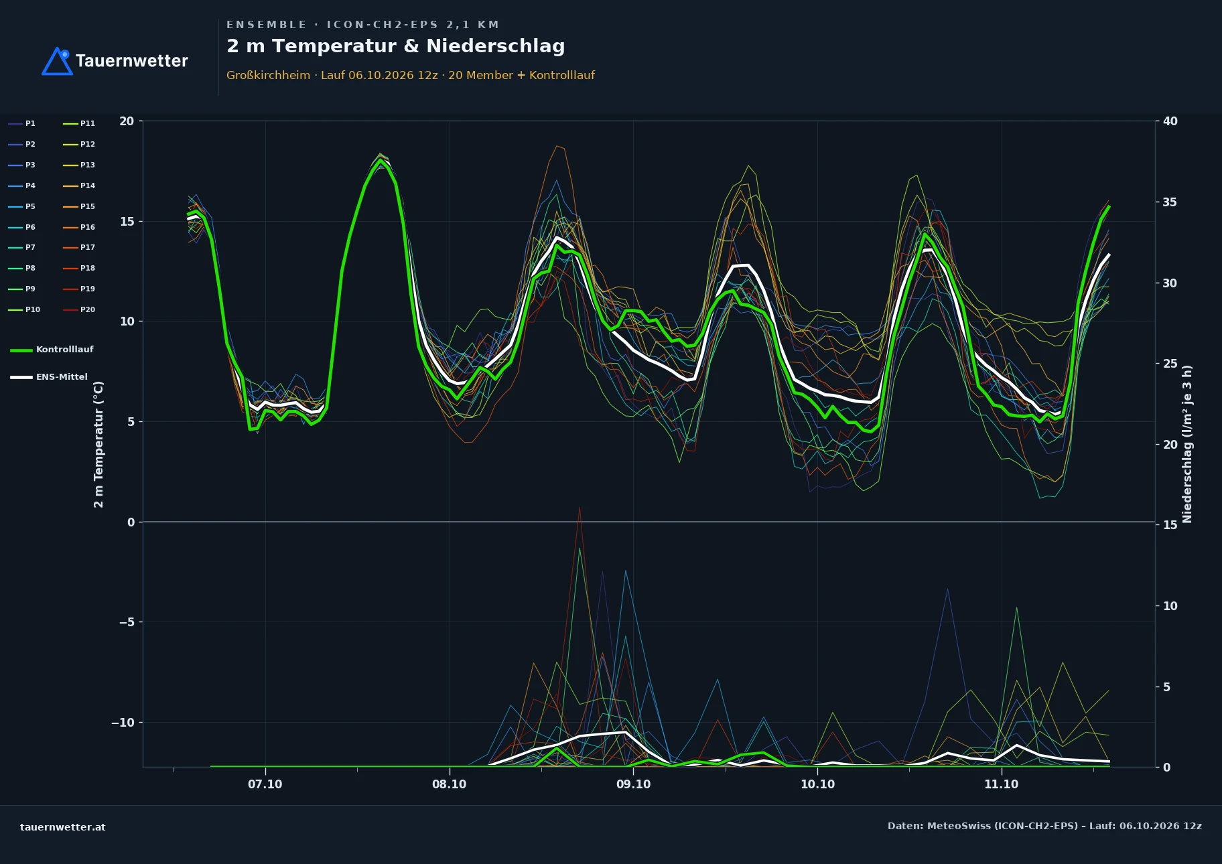Select the 35 precipitation tick label
This screenshot has height=864, width=1222.
1170,202
